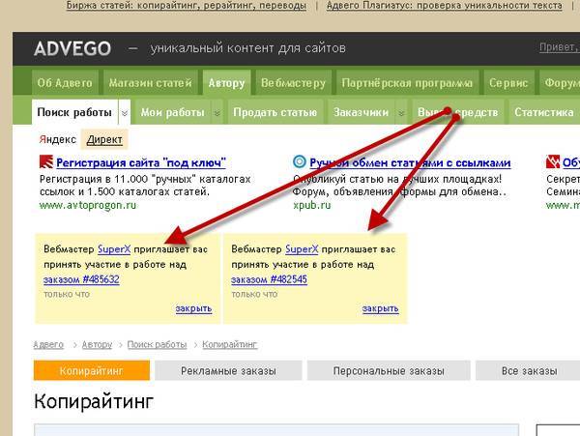This screenshot has height=436, width=580.
Task: Select the orange Копирайтинг filter button
Action: [x=92, y=370]
